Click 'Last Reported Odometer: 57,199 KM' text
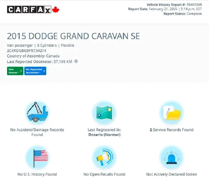The image size is (209, 183). point(40,61)
